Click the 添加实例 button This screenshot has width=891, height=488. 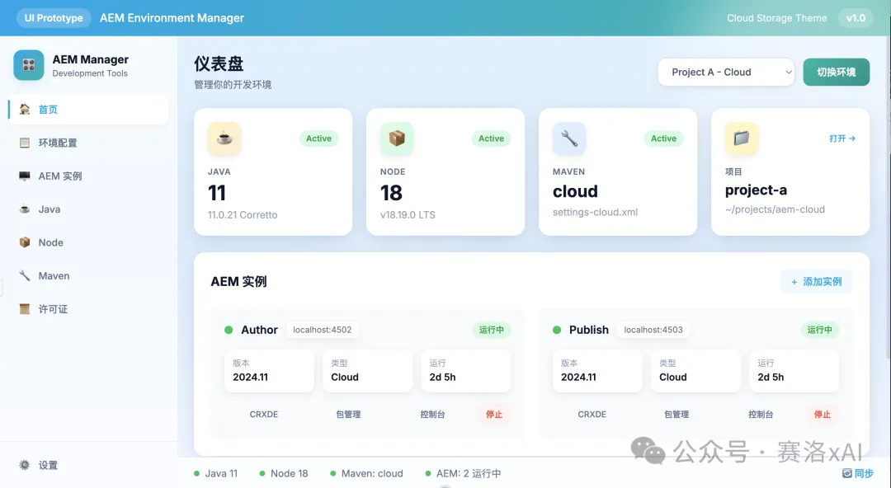coord(817,282)
